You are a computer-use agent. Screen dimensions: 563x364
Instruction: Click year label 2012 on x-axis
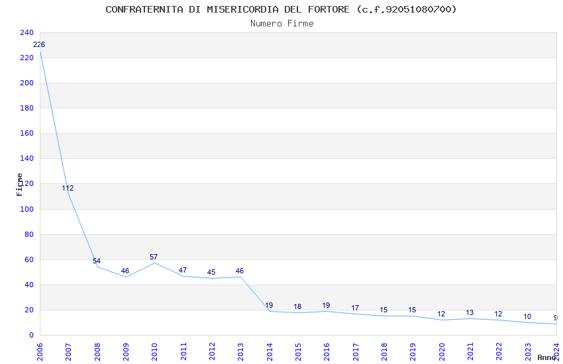[212, 351]
